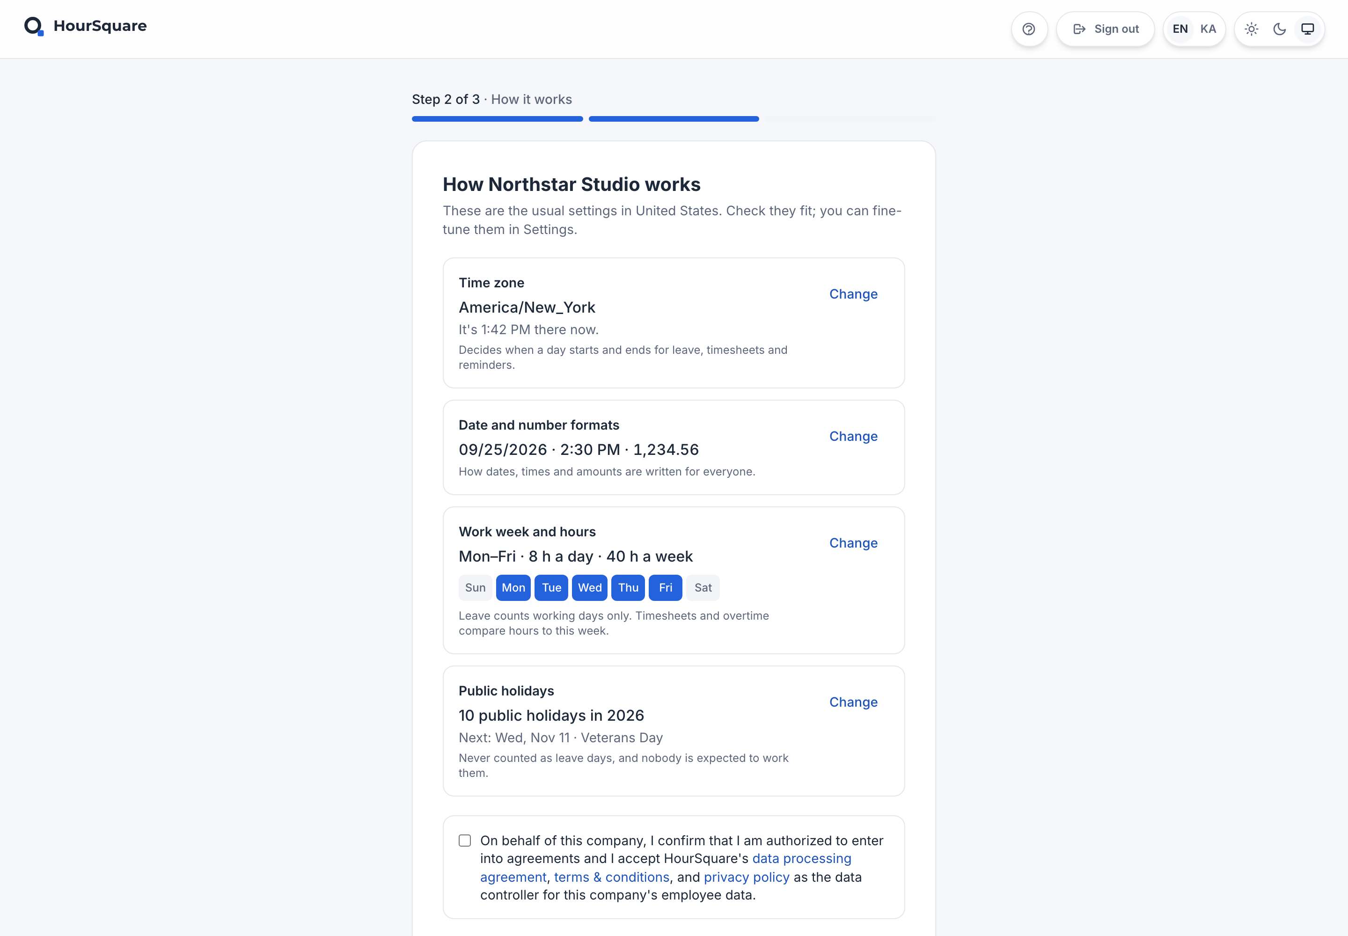Switch language to EN
Screen dimensions: 1348x936
1179,29
